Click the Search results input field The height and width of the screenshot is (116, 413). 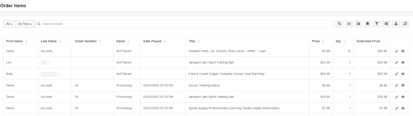pos(184,24)
